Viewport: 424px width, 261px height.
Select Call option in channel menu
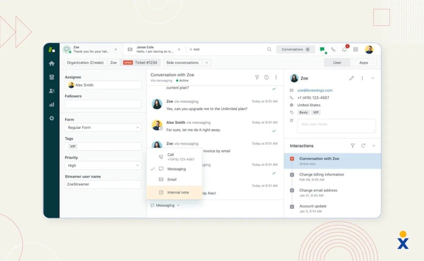[175, 157]
